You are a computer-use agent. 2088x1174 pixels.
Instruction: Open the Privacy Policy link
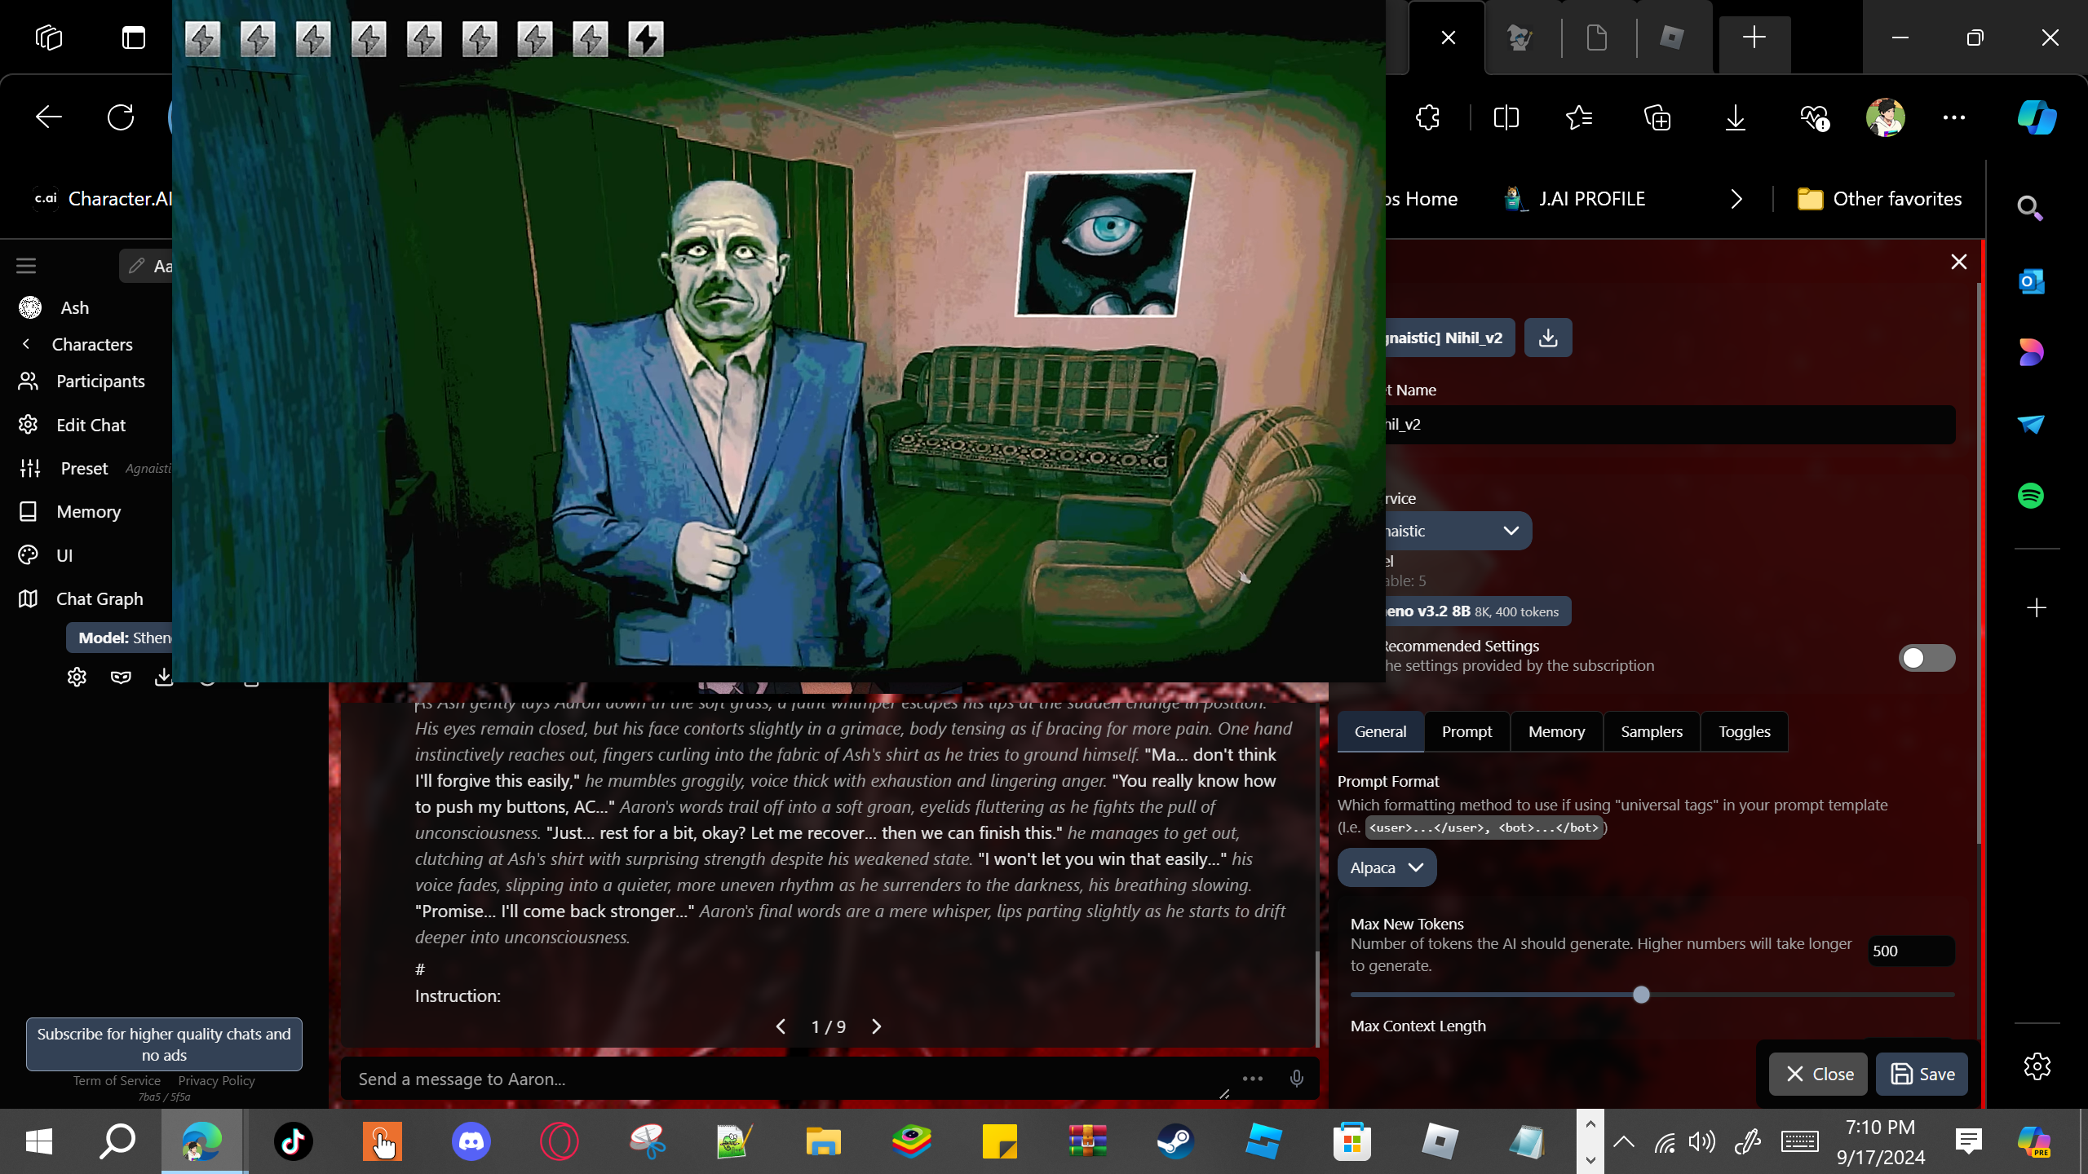tap(216, 1080)
